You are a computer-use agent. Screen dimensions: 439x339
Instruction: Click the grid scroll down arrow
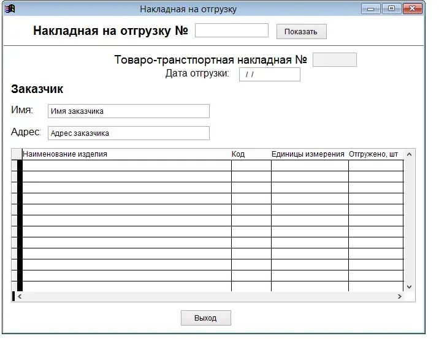[x=409, y=287]
